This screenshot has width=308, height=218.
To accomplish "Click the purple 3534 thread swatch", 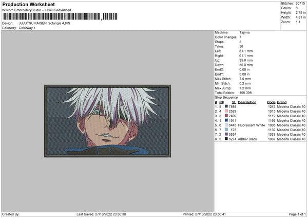I will click(x=226, y=134).
